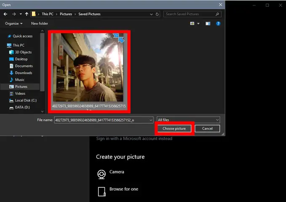Click the Cancel button

pos(207,129)
